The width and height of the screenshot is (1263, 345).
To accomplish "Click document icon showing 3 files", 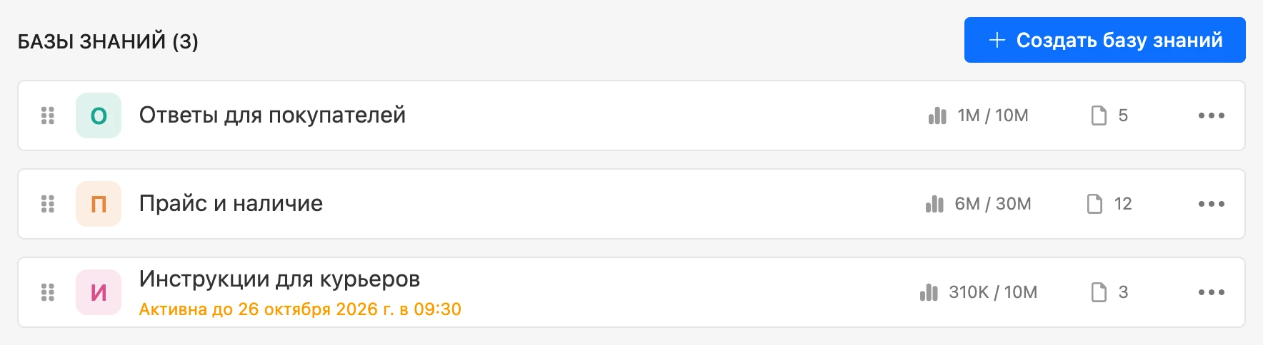I will (x=1099, y=292).
